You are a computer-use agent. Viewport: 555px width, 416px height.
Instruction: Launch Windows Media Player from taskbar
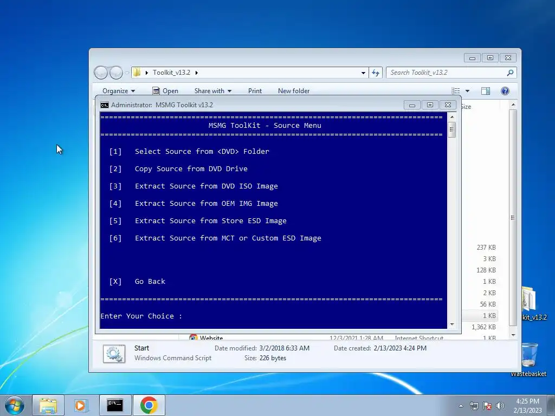click(x=81, y=405)
